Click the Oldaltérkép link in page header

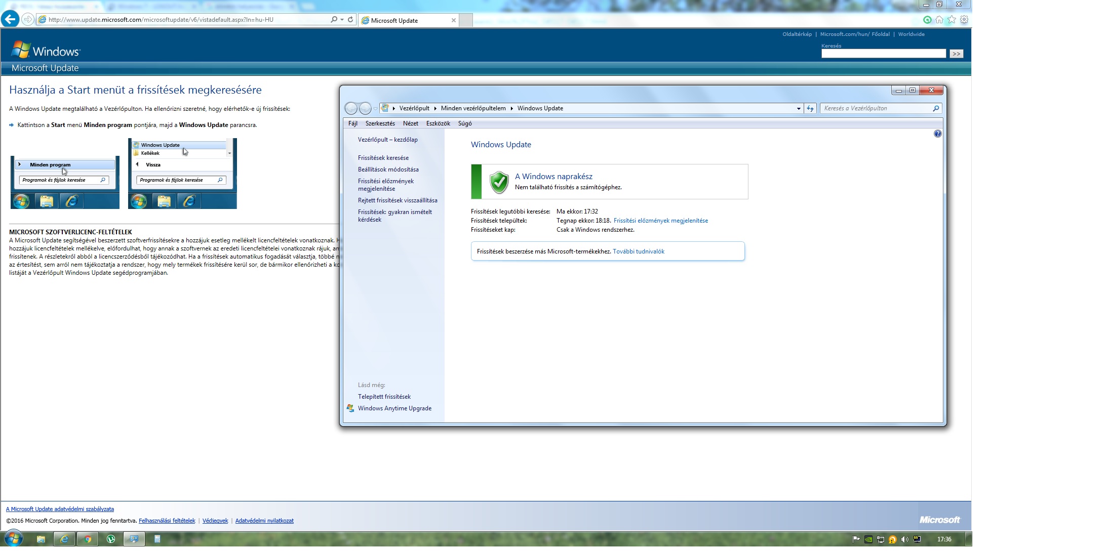797,34
